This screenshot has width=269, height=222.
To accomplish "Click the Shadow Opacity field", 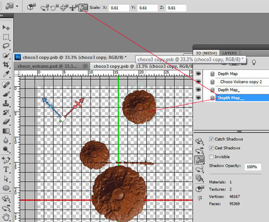I will [x=253, y=166].
